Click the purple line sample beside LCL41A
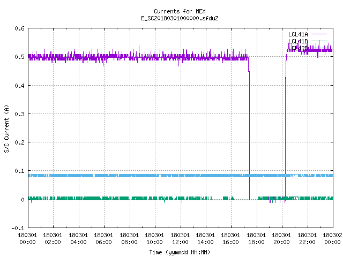 319,34
